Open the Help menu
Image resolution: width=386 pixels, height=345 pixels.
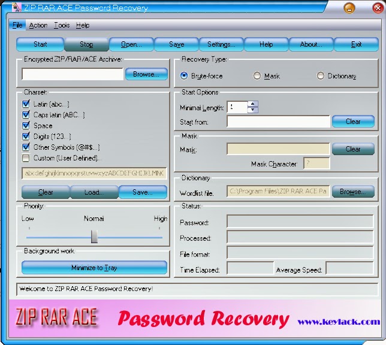click(x=83, y=25)
